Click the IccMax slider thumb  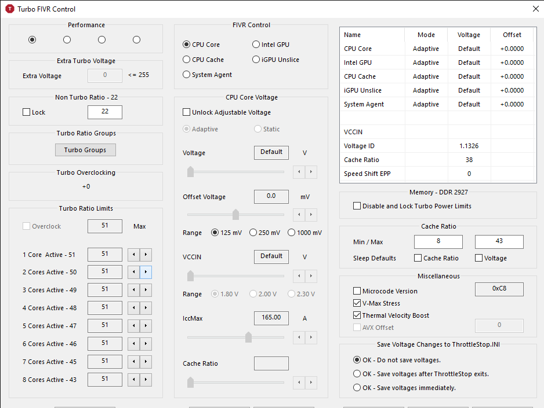click(248, 337)
